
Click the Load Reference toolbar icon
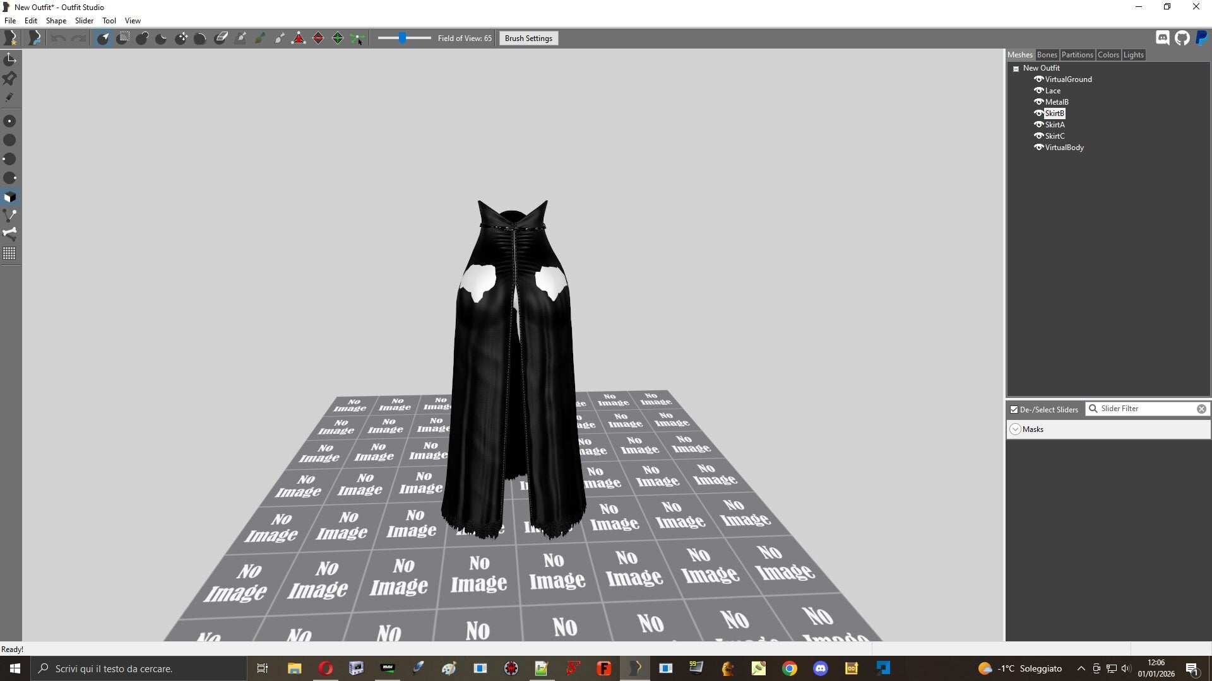(35, 38)
